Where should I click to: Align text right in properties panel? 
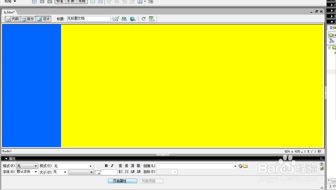click(x=133, y=166)
